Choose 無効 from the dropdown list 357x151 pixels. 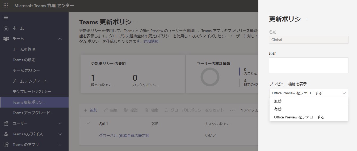click(309, 101)
